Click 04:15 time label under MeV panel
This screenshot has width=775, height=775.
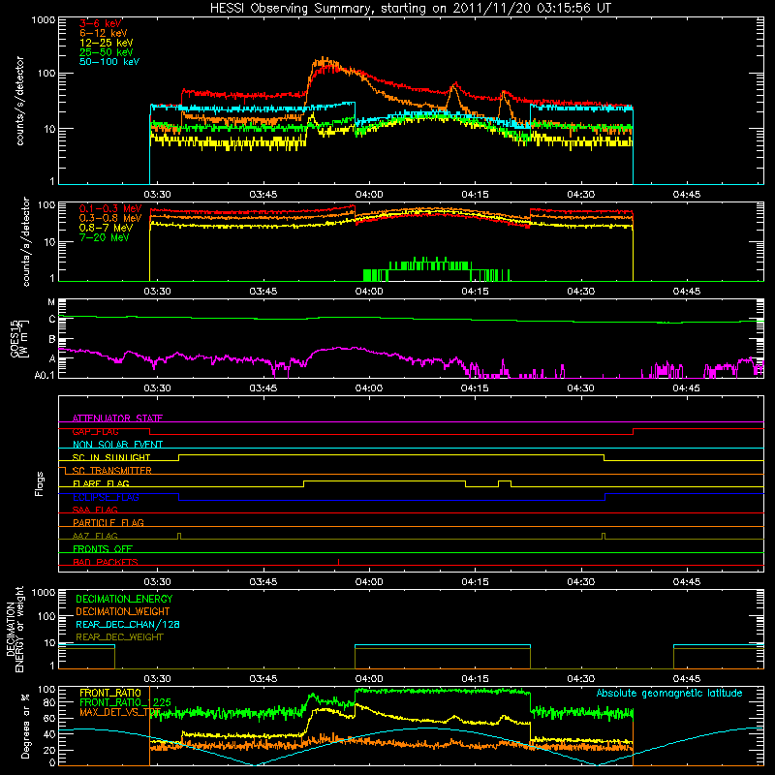(475, 292)
